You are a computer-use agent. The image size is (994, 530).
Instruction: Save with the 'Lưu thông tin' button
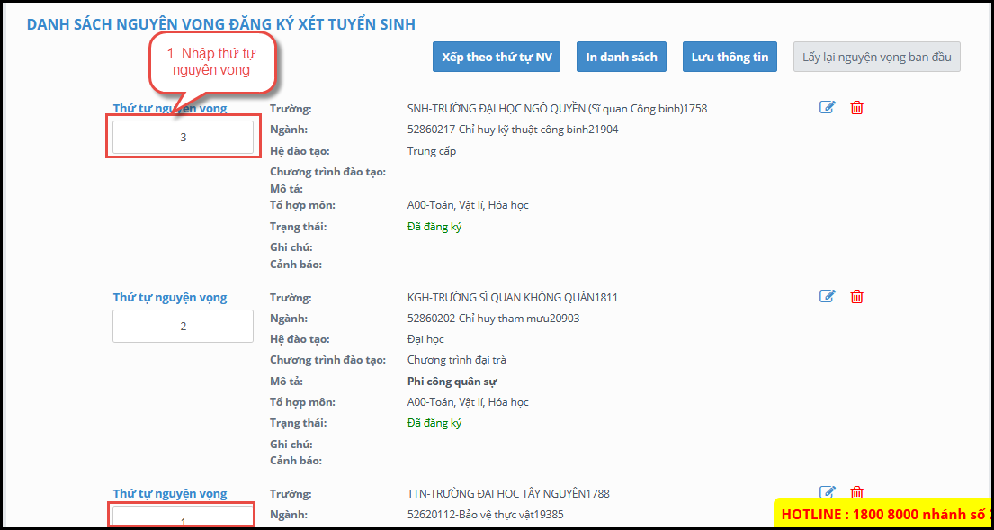[x=730, y=57]
